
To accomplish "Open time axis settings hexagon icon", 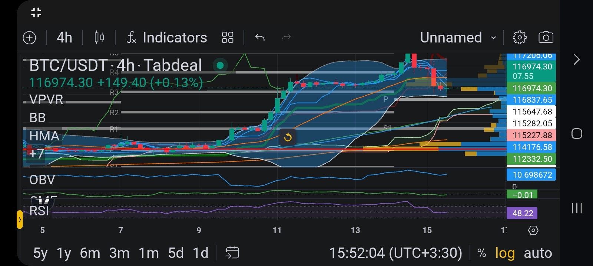I will tap(533, 230).
